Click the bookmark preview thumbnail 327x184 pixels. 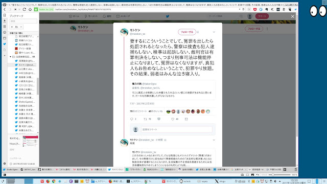(x=31, y=141)
